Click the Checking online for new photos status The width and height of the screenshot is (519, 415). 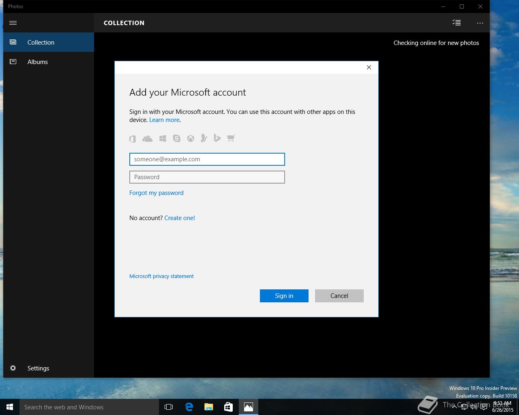pyautogui.click(x=436, y=43)
